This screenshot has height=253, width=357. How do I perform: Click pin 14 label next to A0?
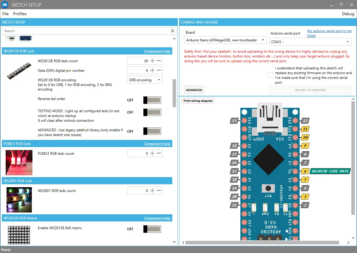(x=235, y=146)
